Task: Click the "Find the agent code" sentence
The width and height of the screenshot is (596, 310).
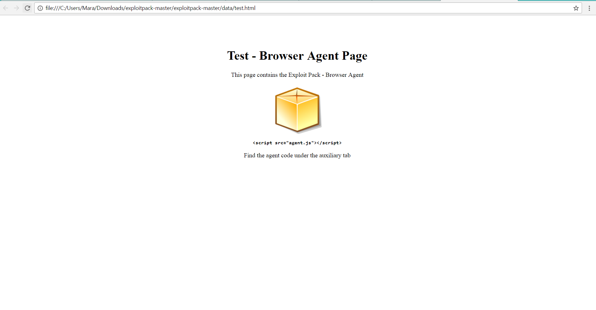Action: (297, 155)
